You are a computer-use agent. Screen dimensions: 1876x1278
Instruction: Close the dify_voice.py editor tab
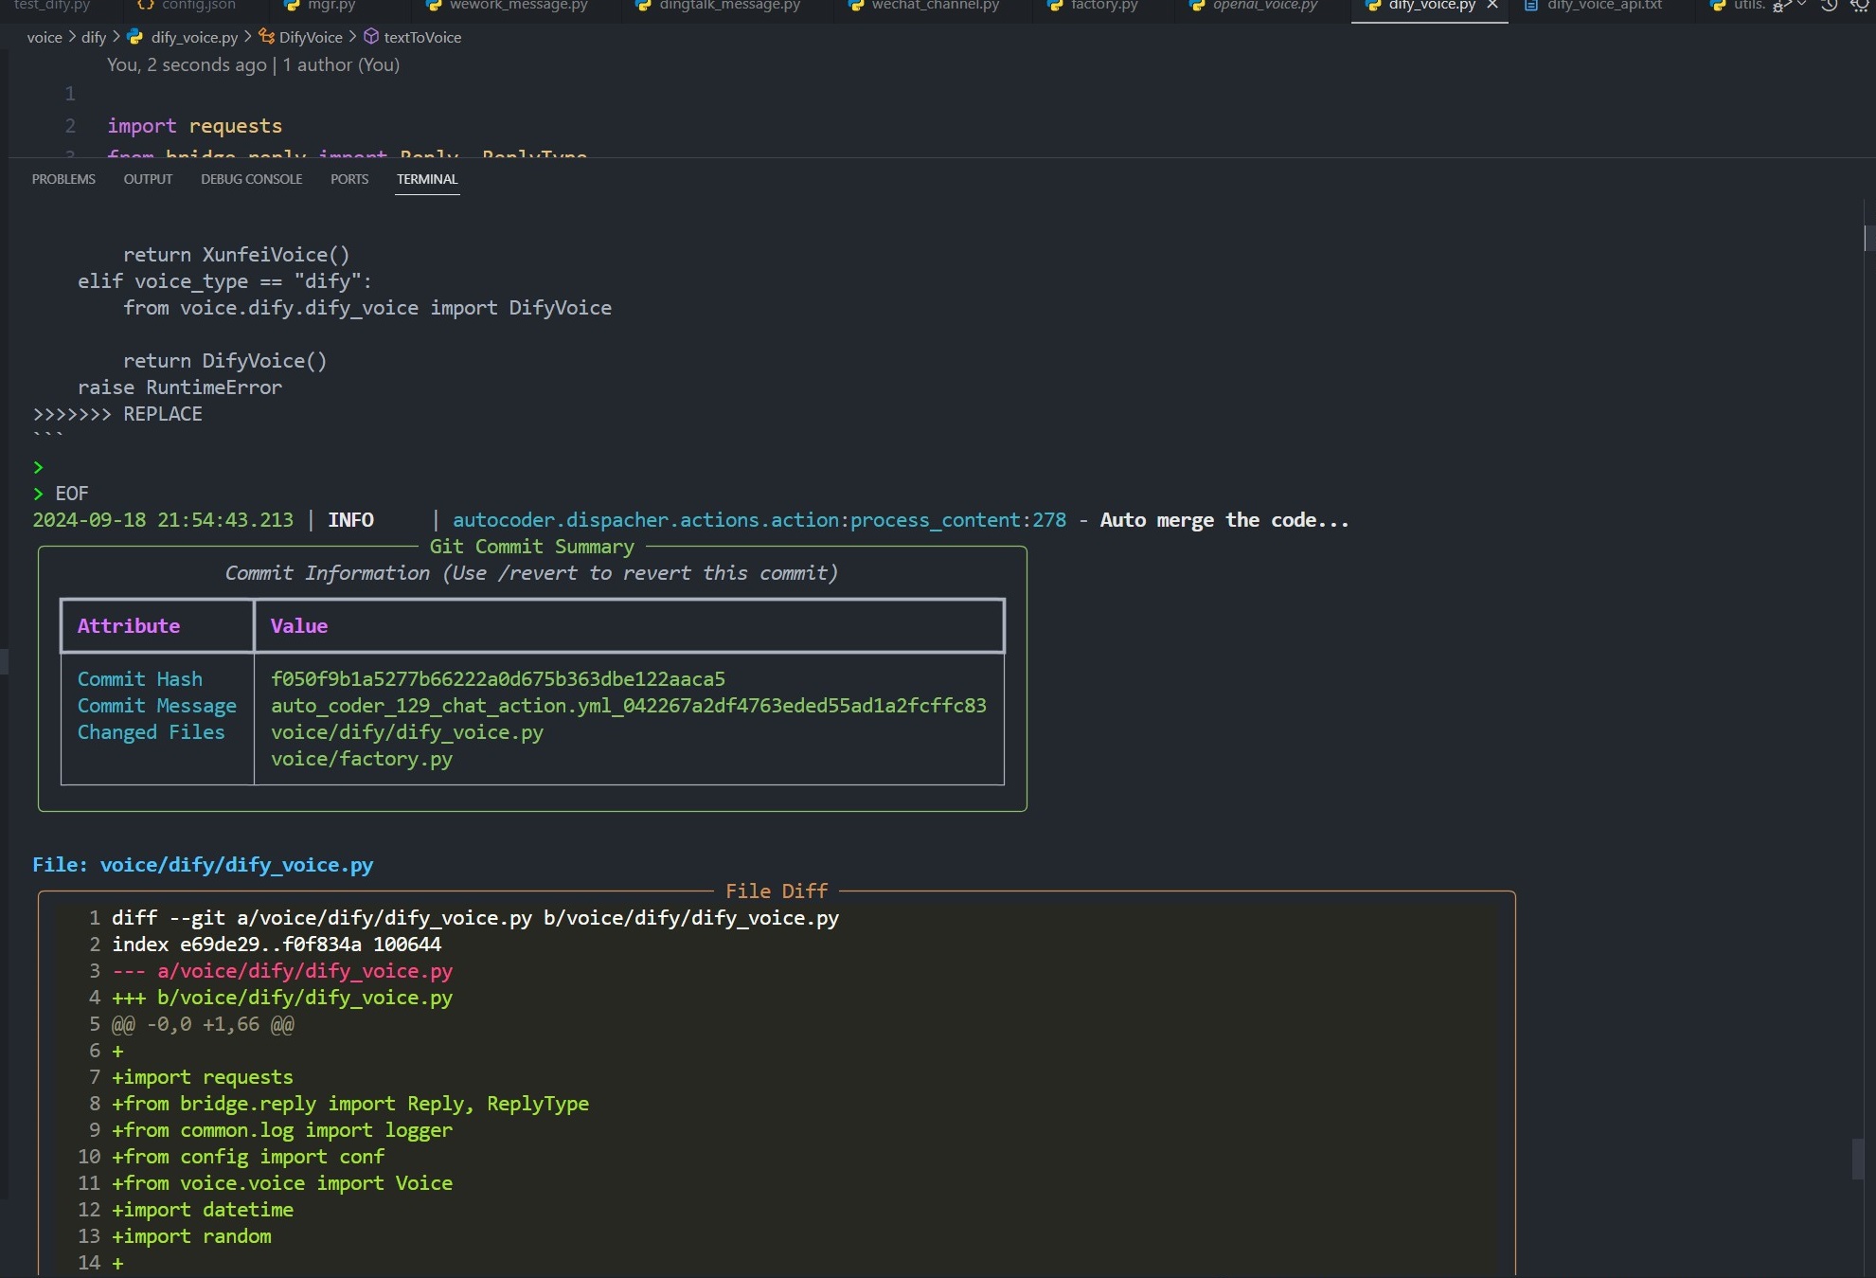[1492, 5]
